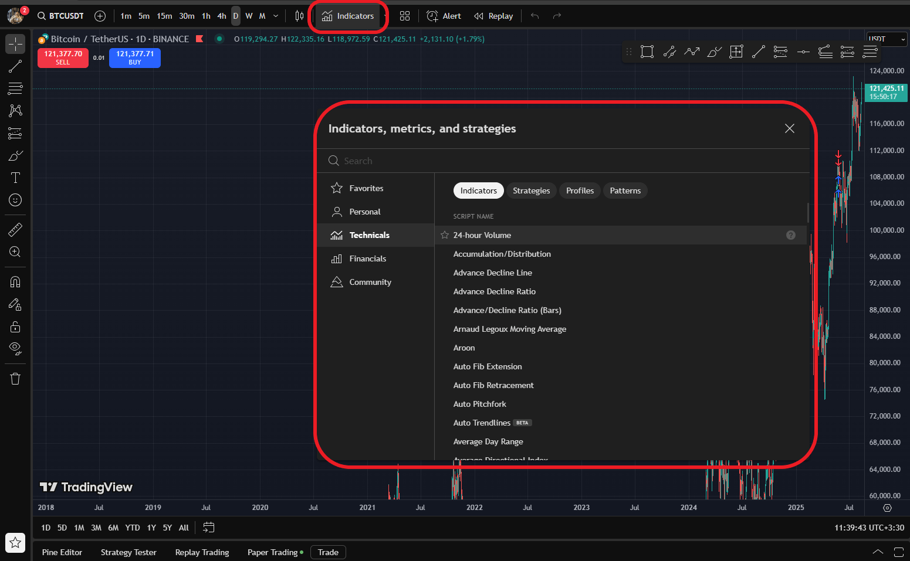Open the Trade button at bottom
This screenshot has width=910, height=561.
(x=328, y=552)
